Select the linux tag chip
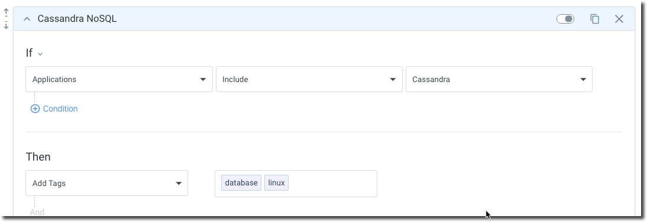647x222 pixels. click(276, 183)
